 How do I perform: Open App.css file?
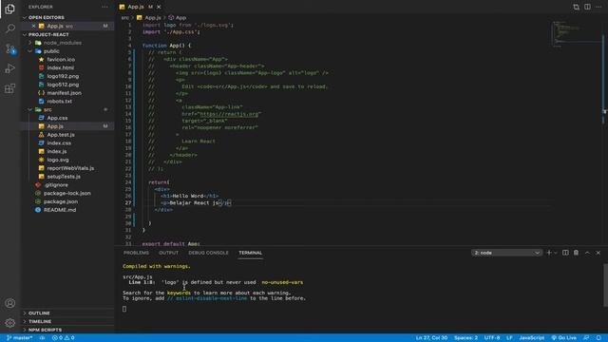57,118
